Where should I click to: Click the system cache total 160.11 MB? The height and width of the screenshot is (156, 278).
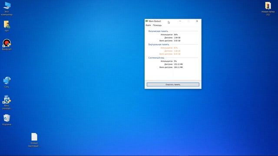178,67
